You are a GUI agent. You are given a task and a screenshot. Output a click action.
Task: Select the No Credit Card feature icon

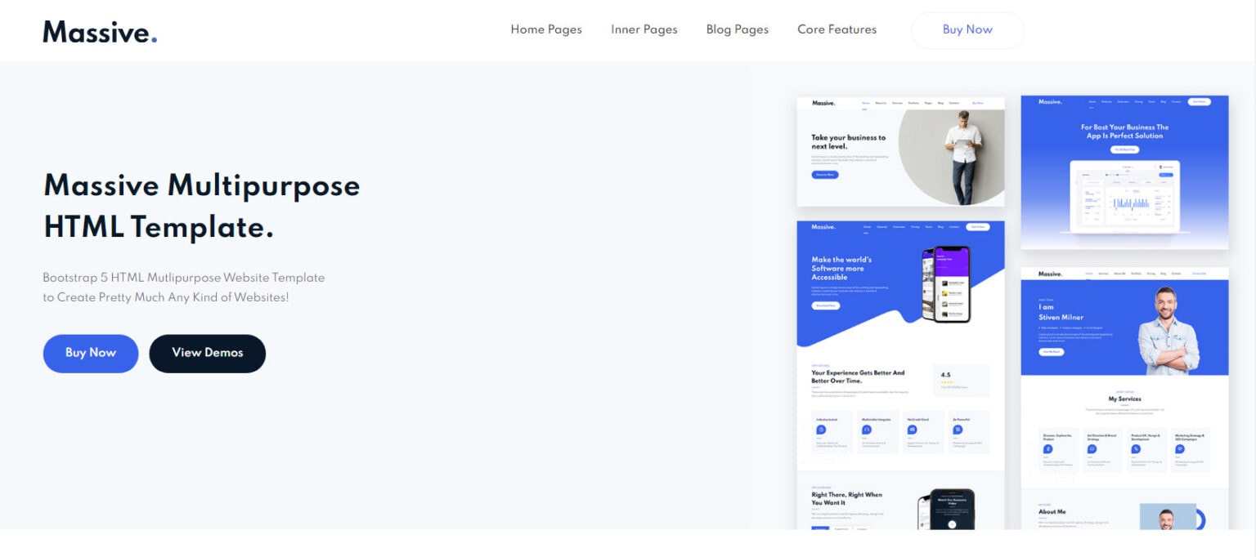pos(912,430)
